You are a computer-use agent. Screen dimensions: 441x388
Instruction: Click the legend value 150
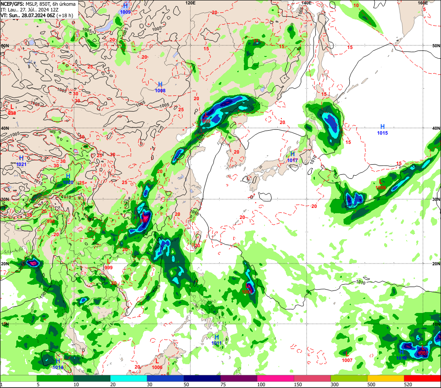298,384
